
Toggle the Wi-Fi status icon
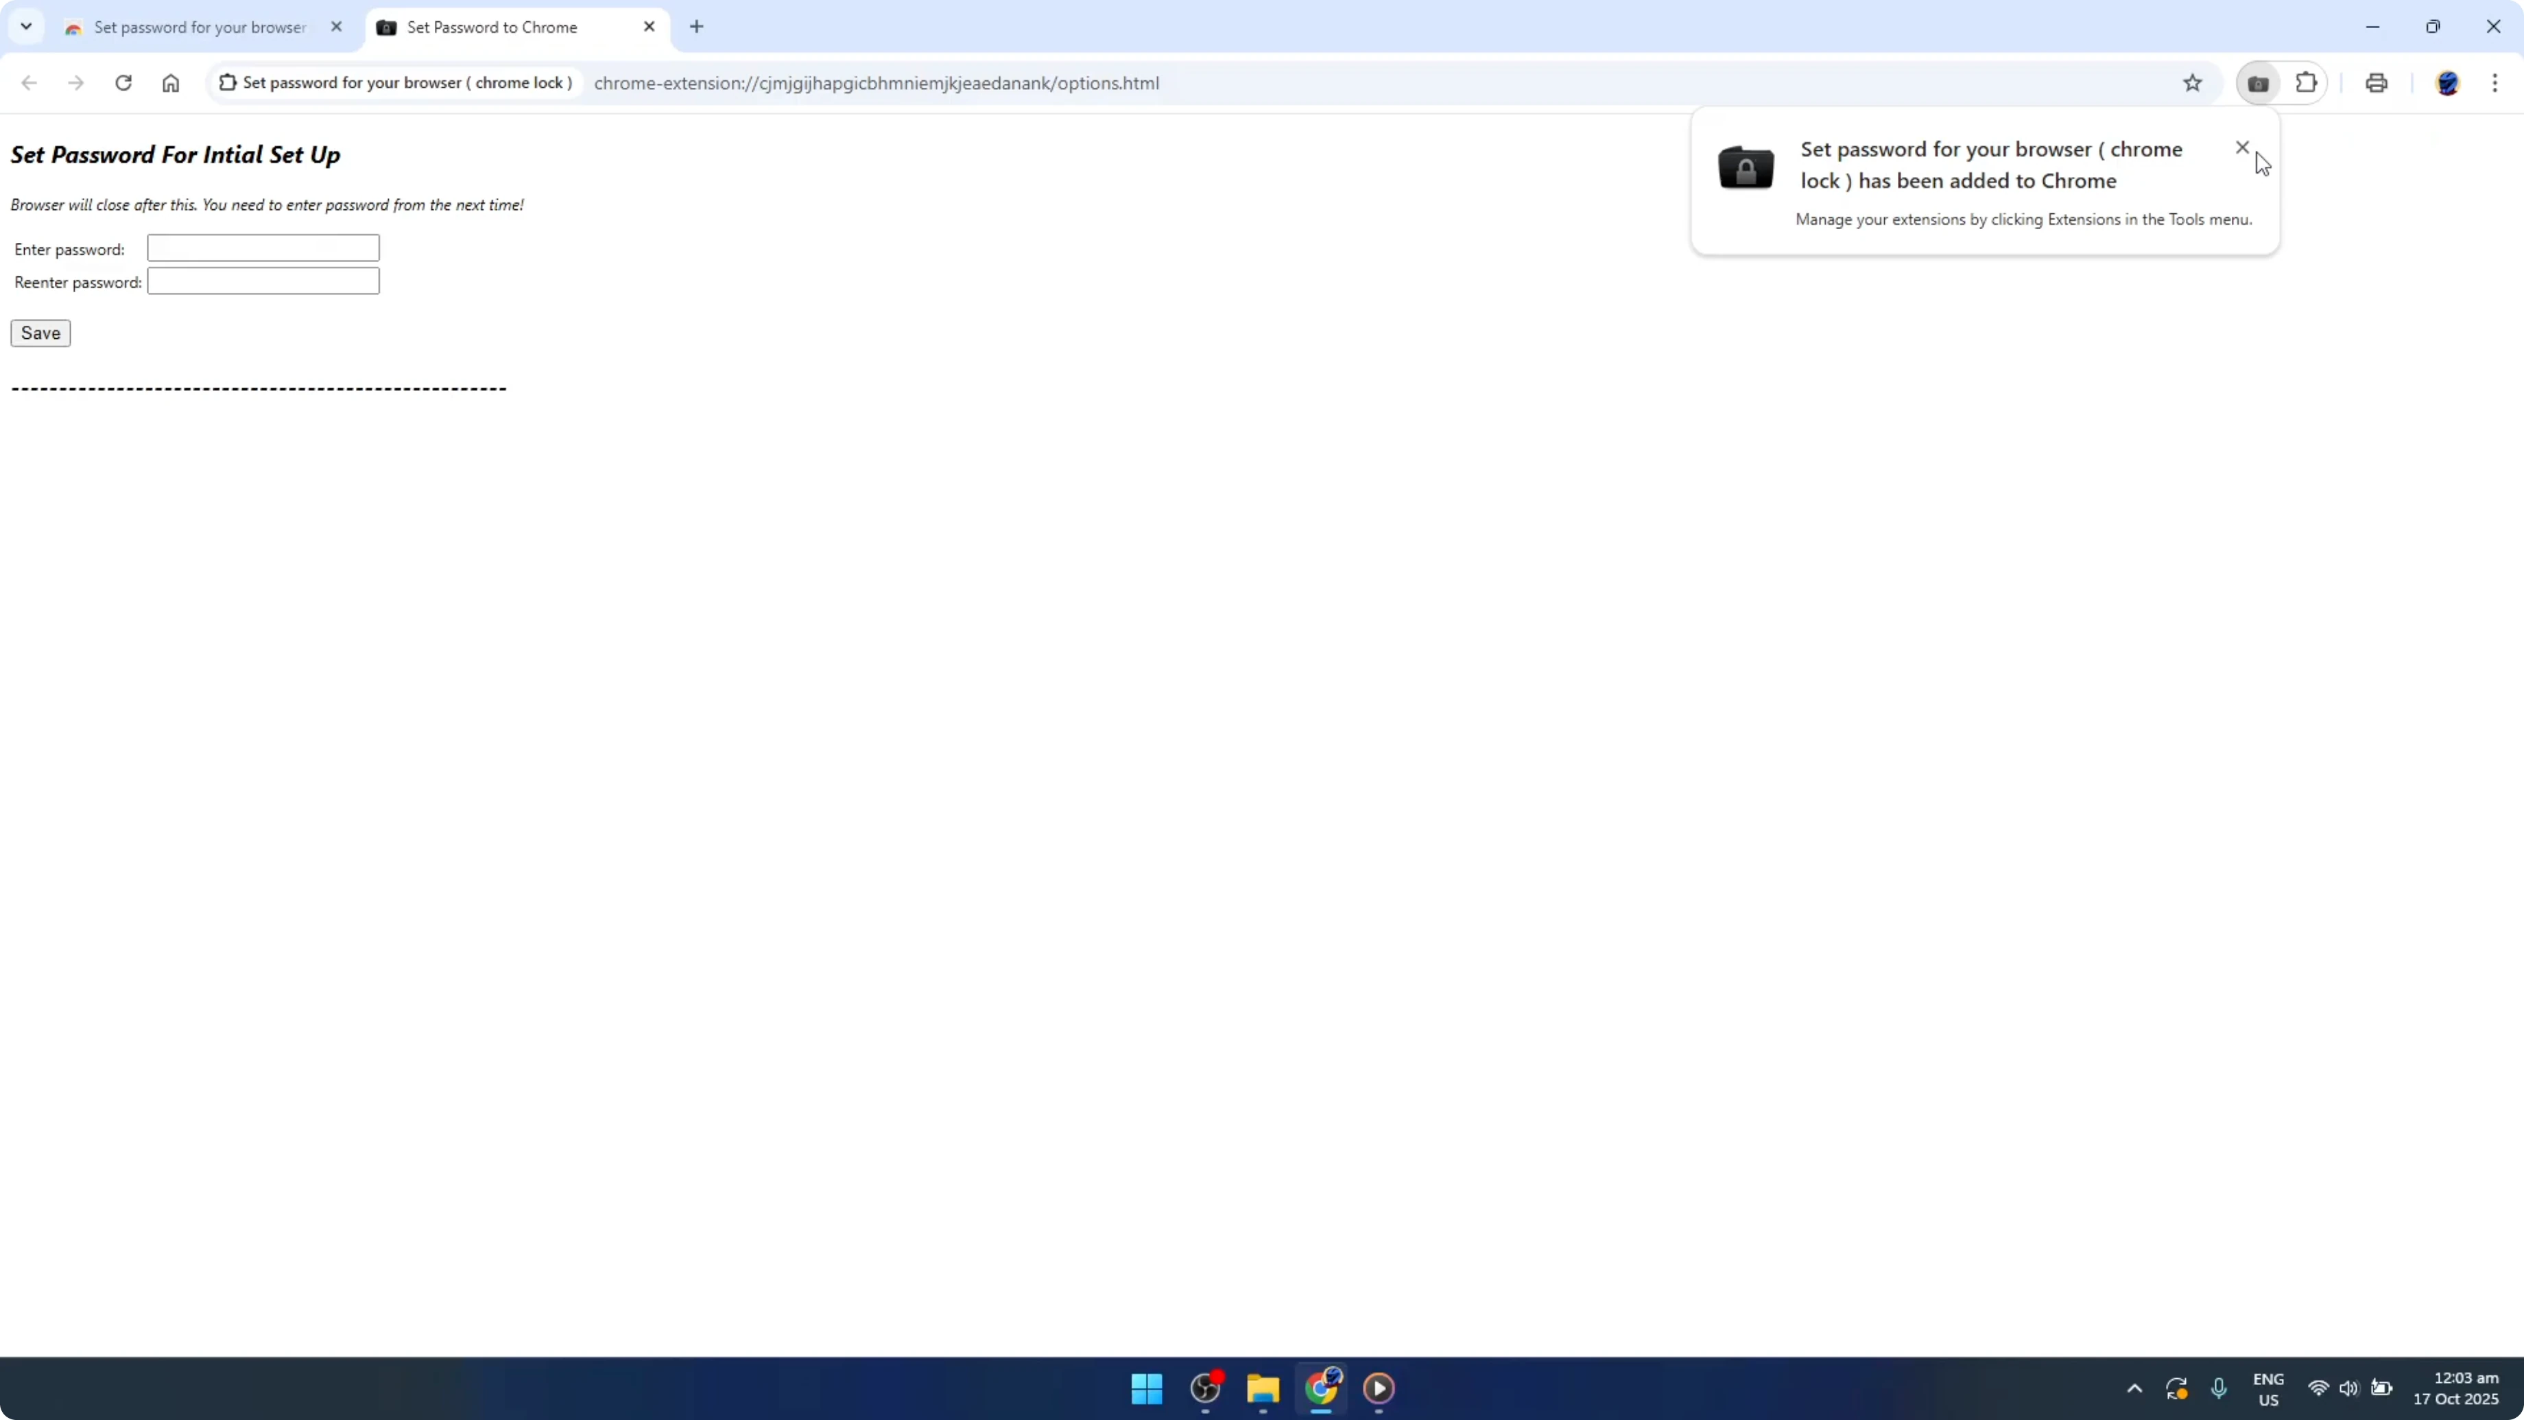pyautogui.click(x=2318, y=1388)
